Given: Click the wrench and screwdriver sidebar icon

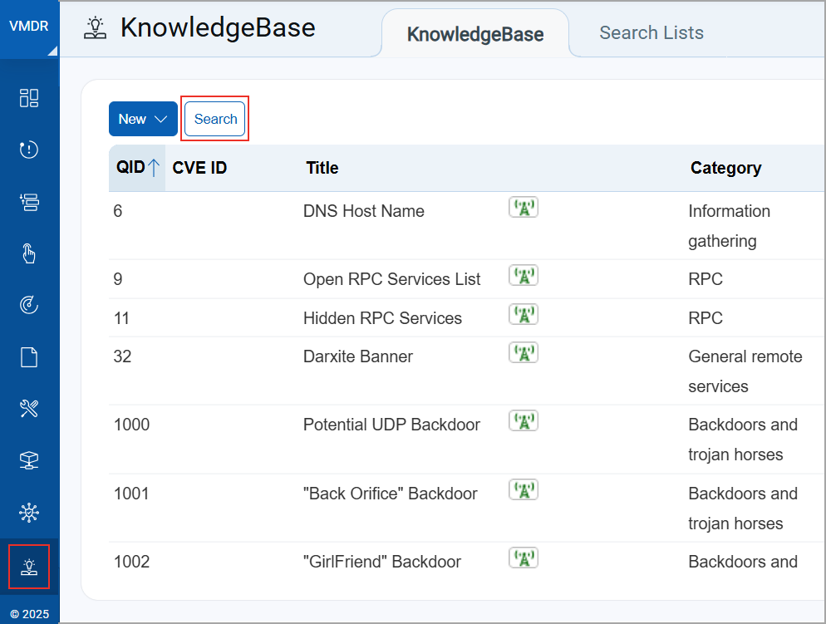Looking at the screenshot, I should pyautogui.click(x=29, y=409).
